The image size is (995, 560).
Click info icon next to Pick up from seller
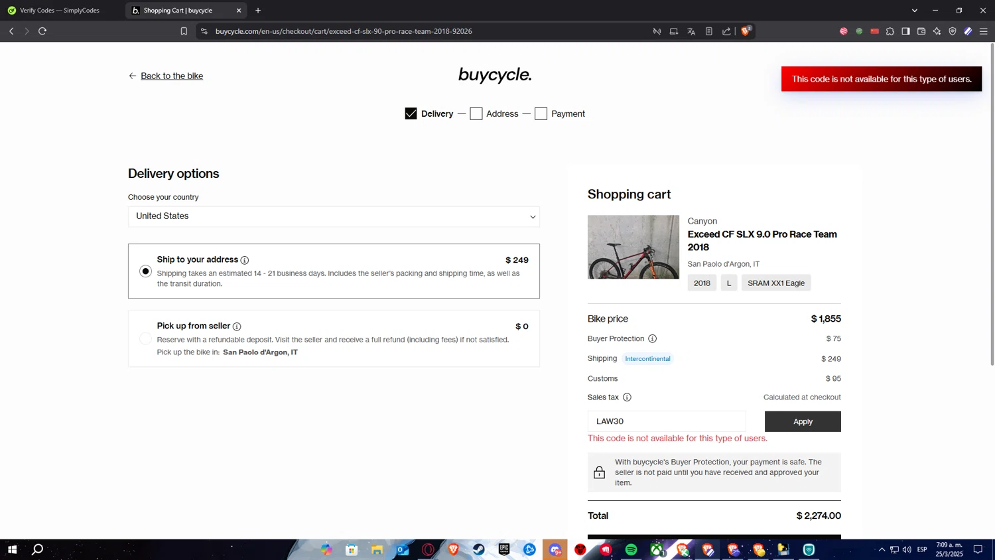click(237, 326)
